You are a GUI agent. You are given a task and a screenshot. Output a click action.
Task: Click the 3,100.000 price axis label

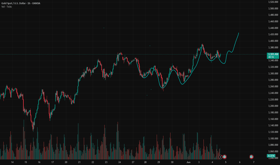click(x=273, y=138)
